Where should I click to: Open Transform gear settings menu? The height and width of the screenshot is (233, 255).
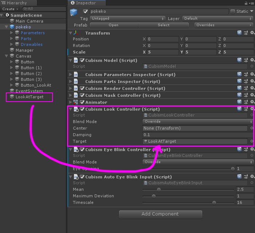point(252,33)
